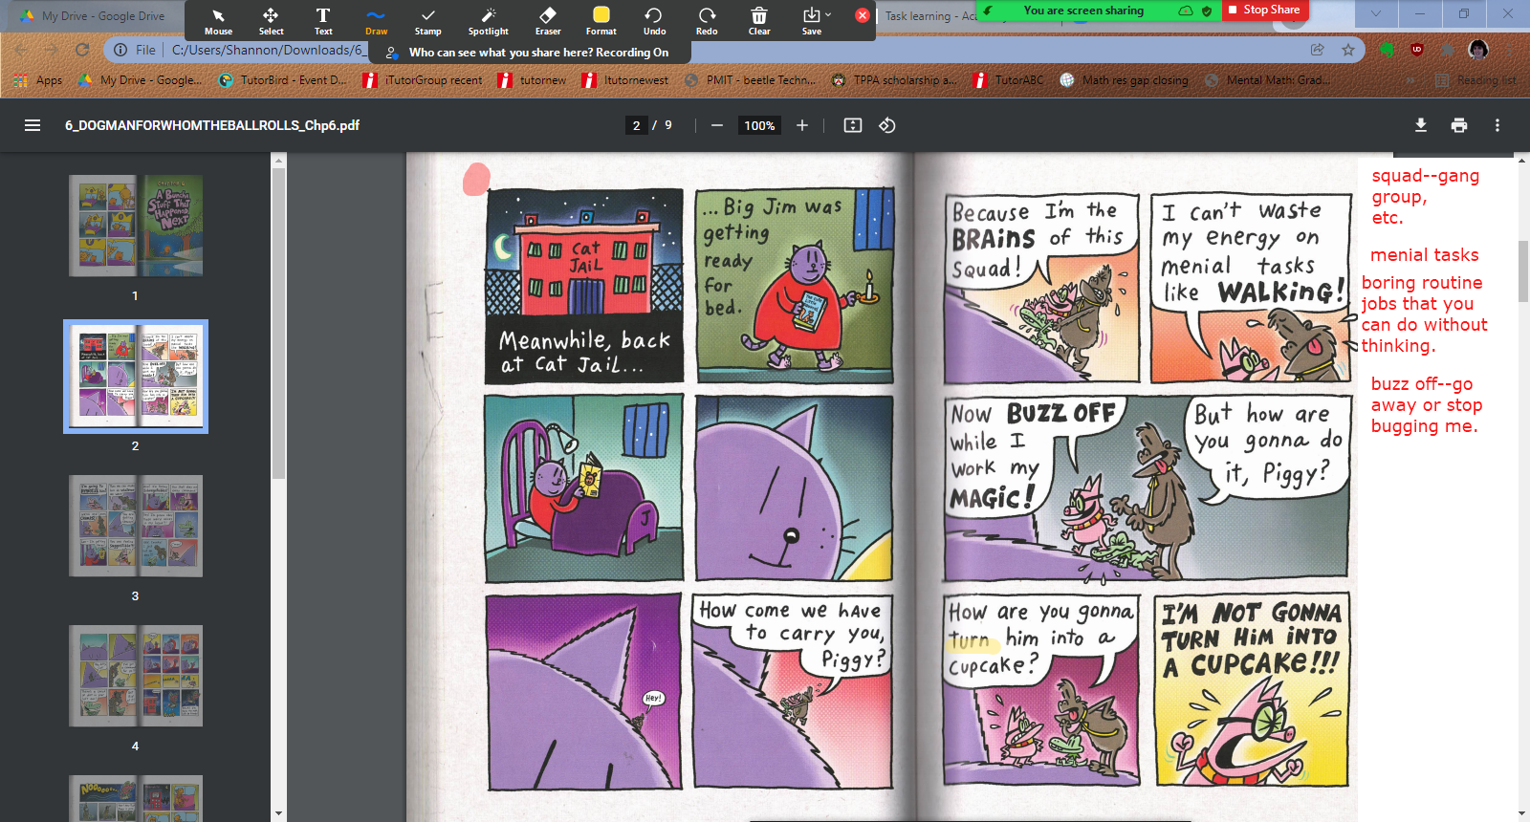Open tutornew bookmark
This screenshot has height=822, width=1530.
533,80
